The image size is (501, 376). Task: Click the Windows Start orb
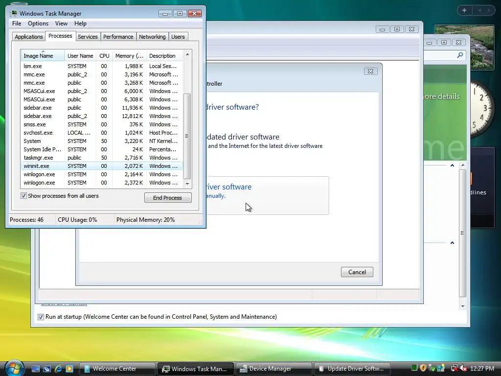(14, 368)
